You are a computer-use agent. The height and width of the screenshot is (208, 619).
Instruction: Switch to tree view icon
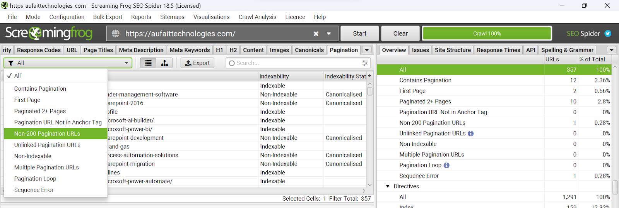click(164, 63)
